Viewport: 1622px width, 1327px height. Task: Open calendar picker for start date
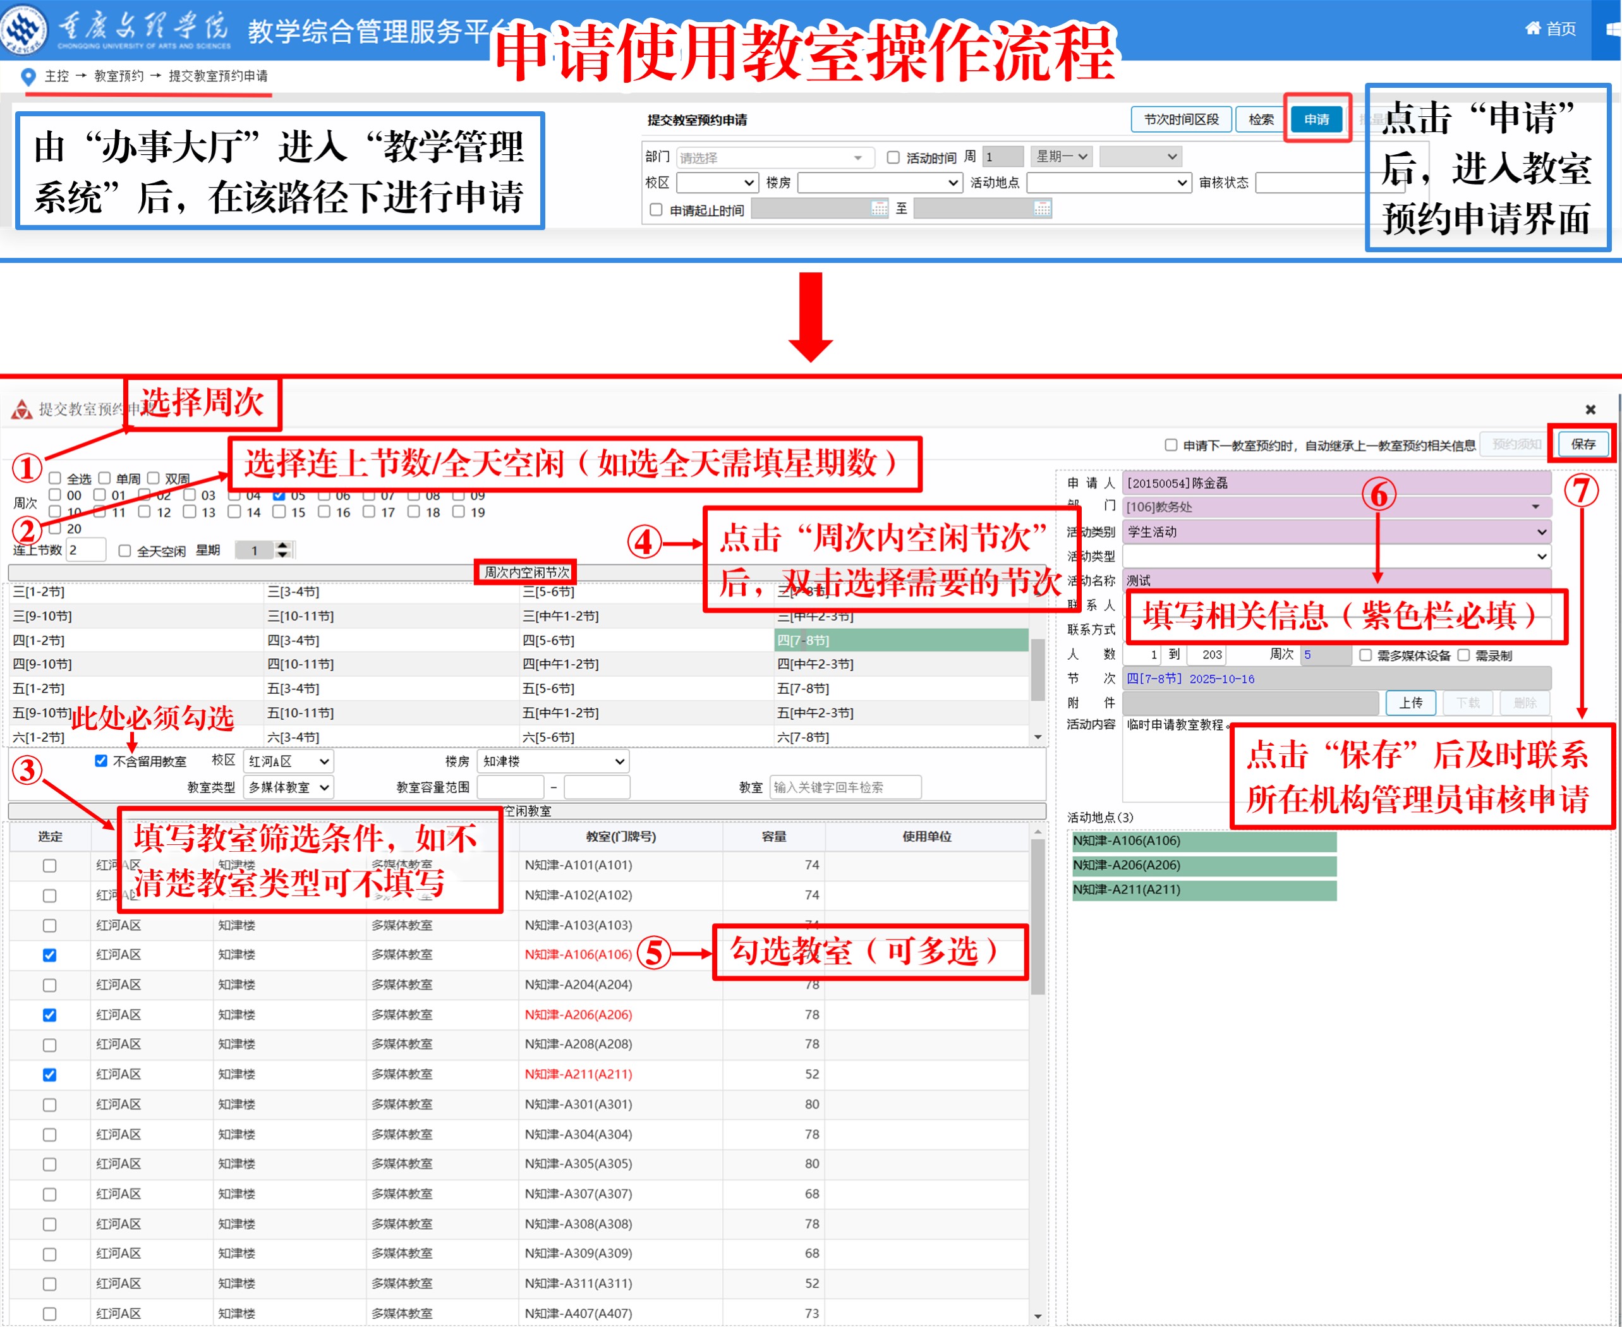[879, 209]
